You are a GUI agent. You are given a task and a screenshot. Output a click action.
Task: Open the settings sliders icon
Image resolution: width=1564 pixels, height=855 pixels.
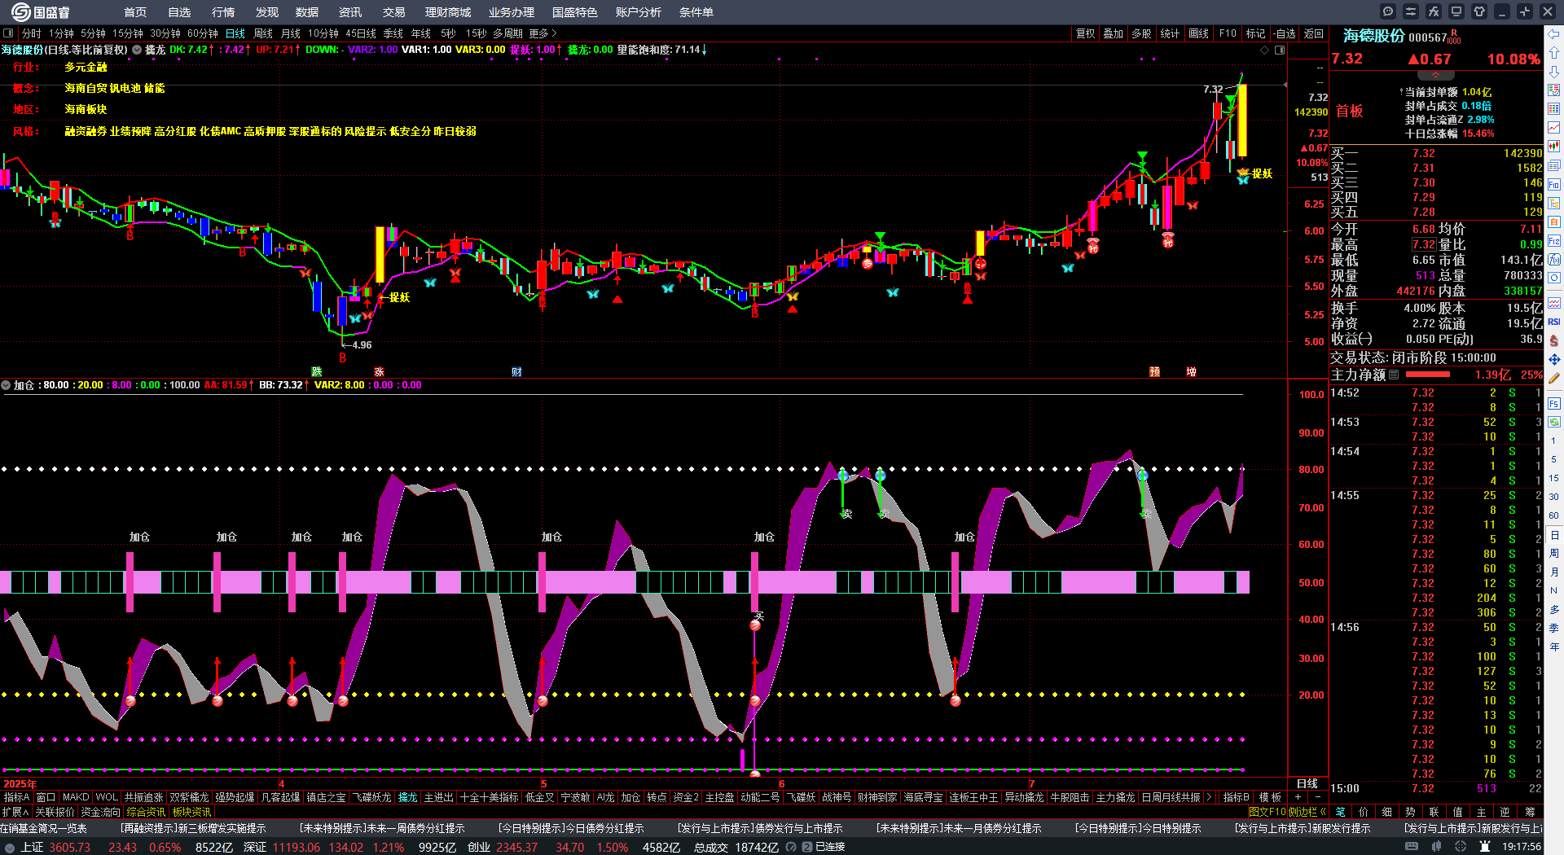pos(1411,11)
